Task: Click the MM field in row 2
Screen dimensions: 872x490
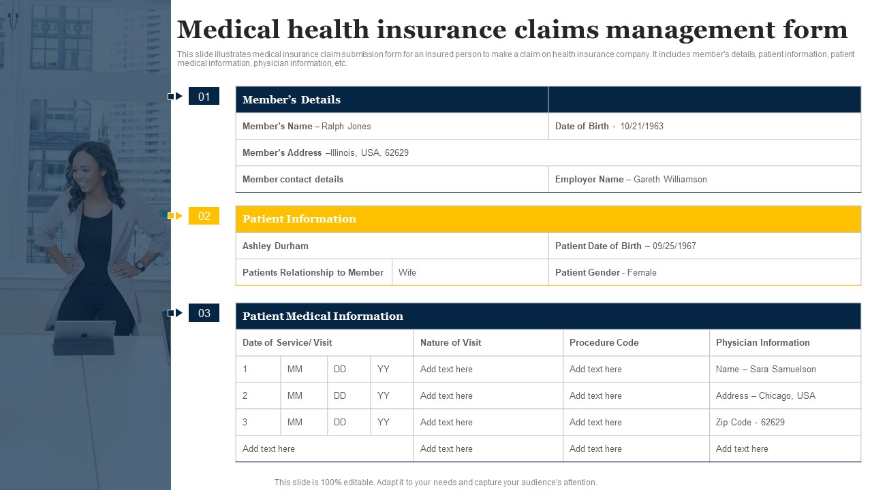Action: (x=304, y=395)
